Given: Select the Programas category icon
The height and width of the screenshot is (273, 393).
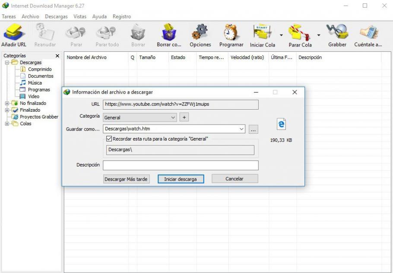Looking at the screenshot, I should click(22, 90).
